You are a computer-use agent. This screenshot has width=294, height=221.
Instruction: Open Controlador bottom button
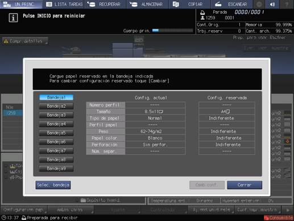coord(164,210)
